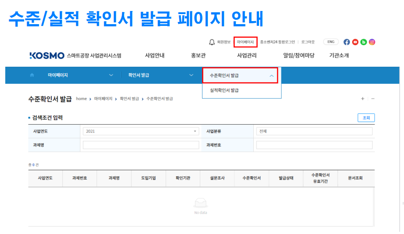Open 알림/참여마당 main menu

click(x=299, y=55)
